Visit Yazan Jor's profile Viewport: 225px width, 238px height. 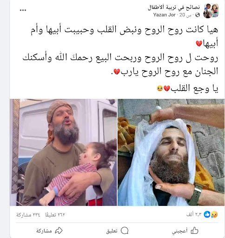click(164, 15)
